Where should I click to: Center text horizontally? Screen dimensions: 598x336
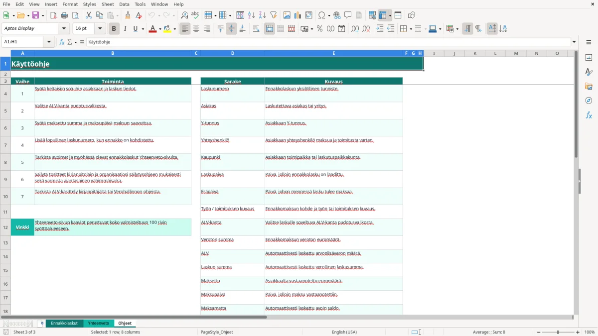click(x=196, y=29)
